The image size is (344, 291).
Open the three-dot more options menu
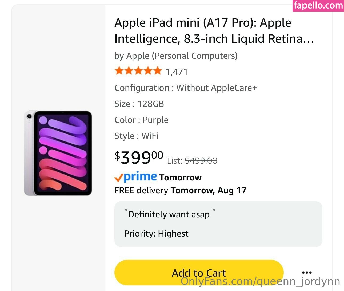307,273
